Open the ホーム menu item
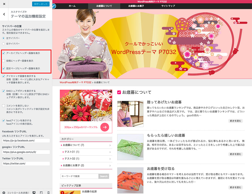The height and width of the screenshot is (194, 252). pyautogui.click(x=72, y=6)
